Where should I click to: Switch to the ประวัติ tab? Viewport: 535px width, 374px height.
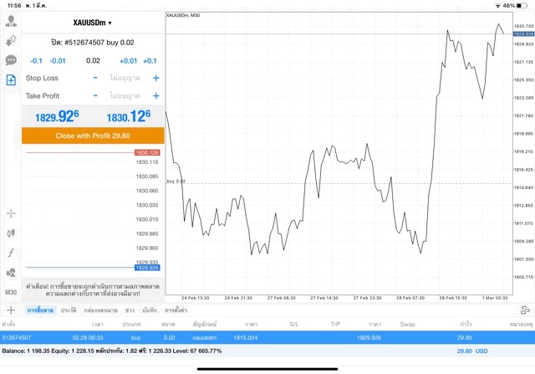(x=69, y=310)
